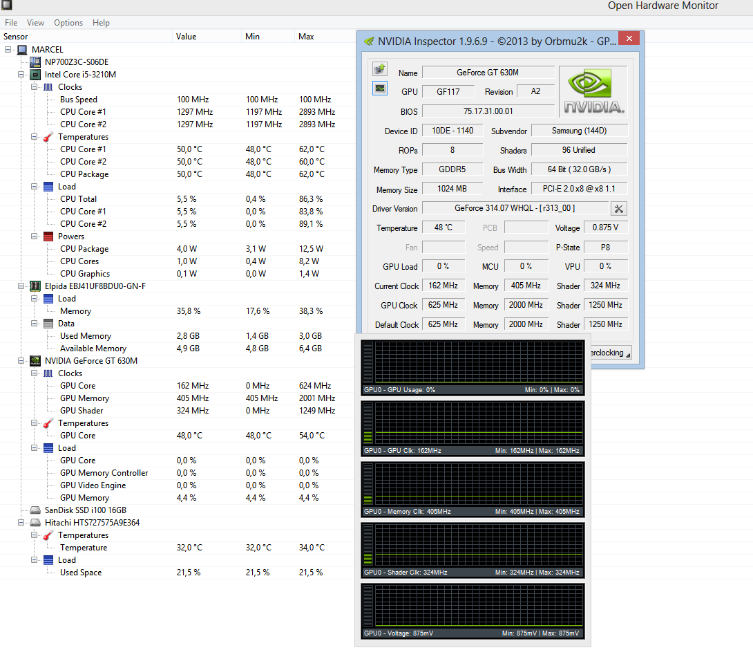
Task: Click the Hitachi HTS727575A9E364 drive icon
Action: click(35, 523)
